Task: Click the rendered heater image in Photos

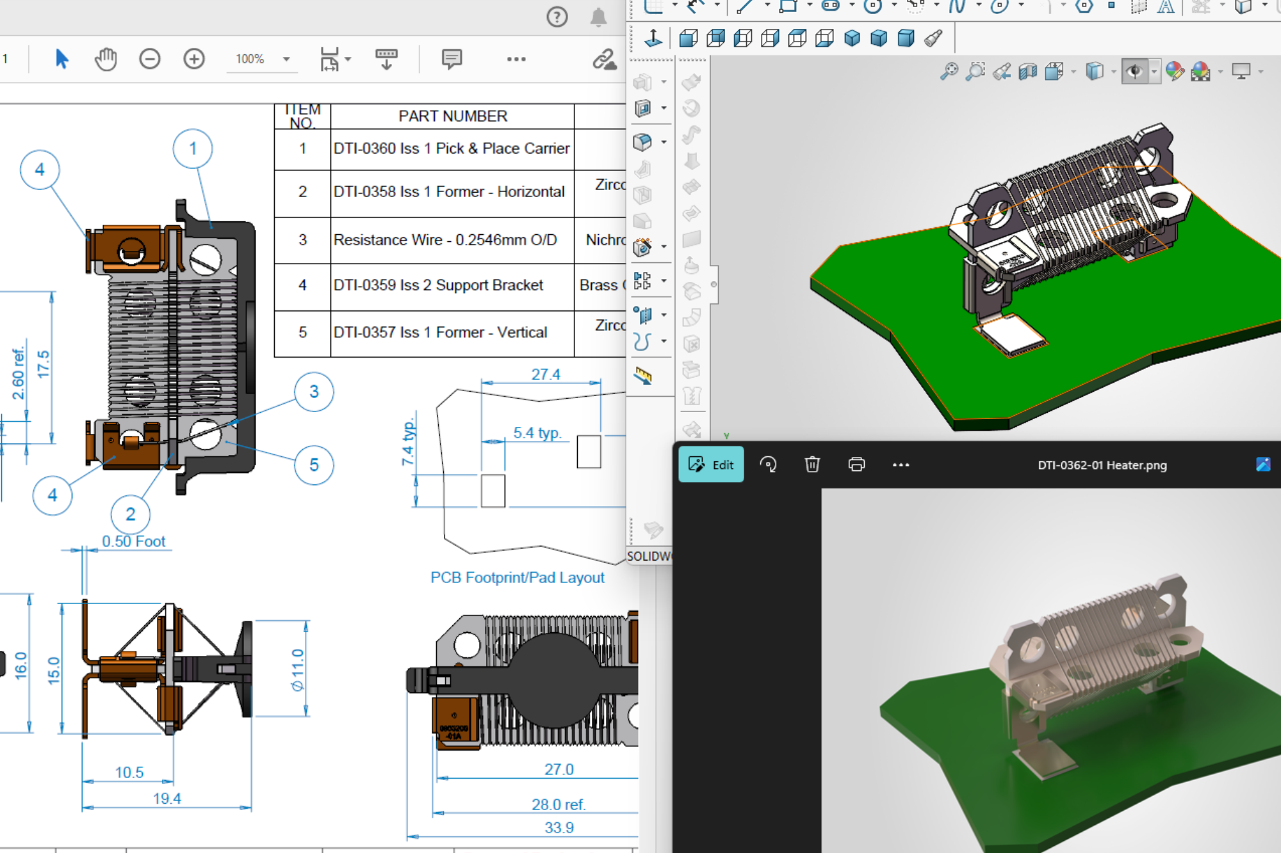Action: click(x=1051, y=671)
